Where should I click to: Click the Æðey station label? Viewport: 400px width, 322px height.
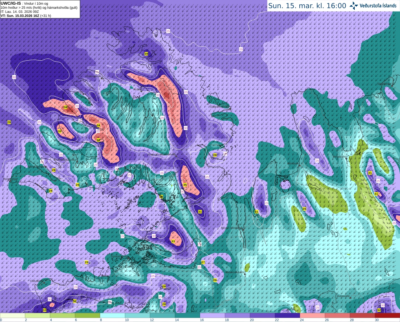[137, 89]
